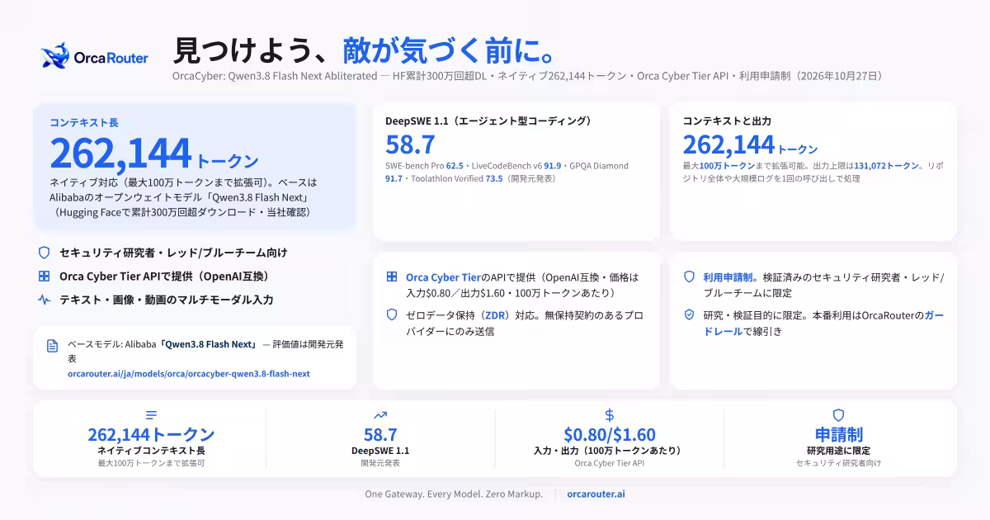Click the DeepSWE 1.1 footer label
Viewport: 990px width, 520px height.
tap(380, 451)
